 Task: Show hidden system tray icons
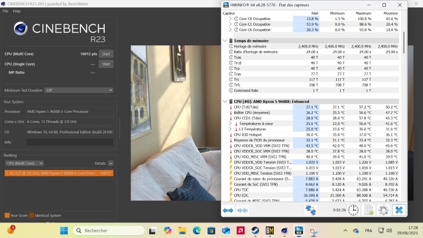345,231
